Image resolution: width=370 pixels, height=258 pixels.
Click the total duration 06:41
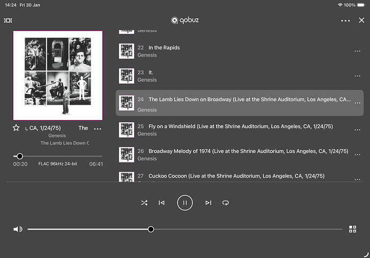point(96,164)
